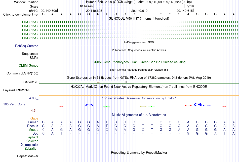Click the GENCODE V50lift37 track title
The image size is (239, 162).
[139, 18]
